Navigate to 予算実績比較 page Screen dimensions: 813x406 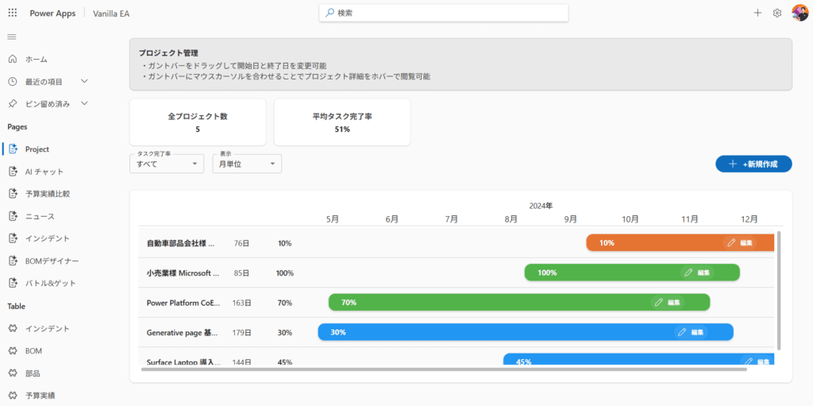[x=47, y=194]
